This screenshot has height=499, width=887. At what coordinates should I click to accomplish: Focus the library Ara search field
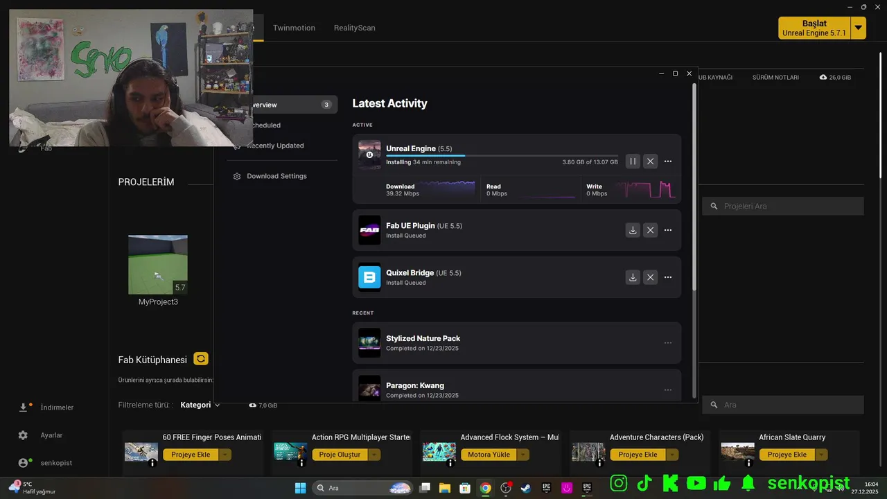783,405
